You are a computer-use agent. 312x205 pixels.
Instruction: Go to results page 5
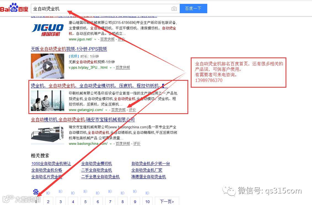(85, 201)
